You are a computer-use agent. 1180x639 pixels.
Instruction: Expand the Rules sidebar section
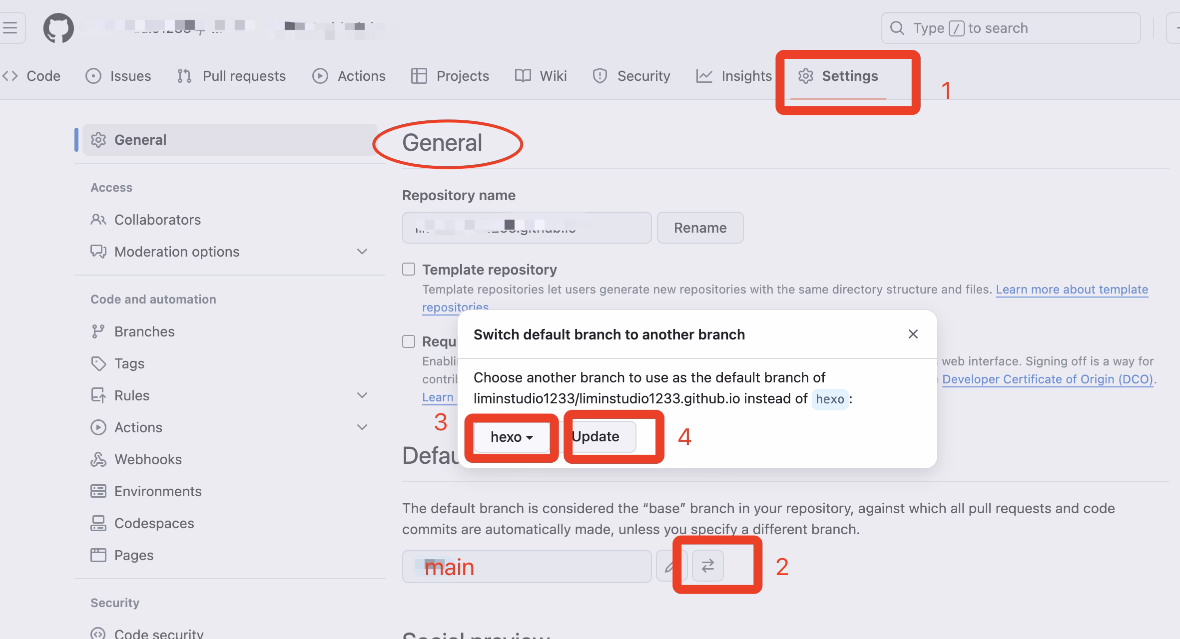[x=362, y=395]
